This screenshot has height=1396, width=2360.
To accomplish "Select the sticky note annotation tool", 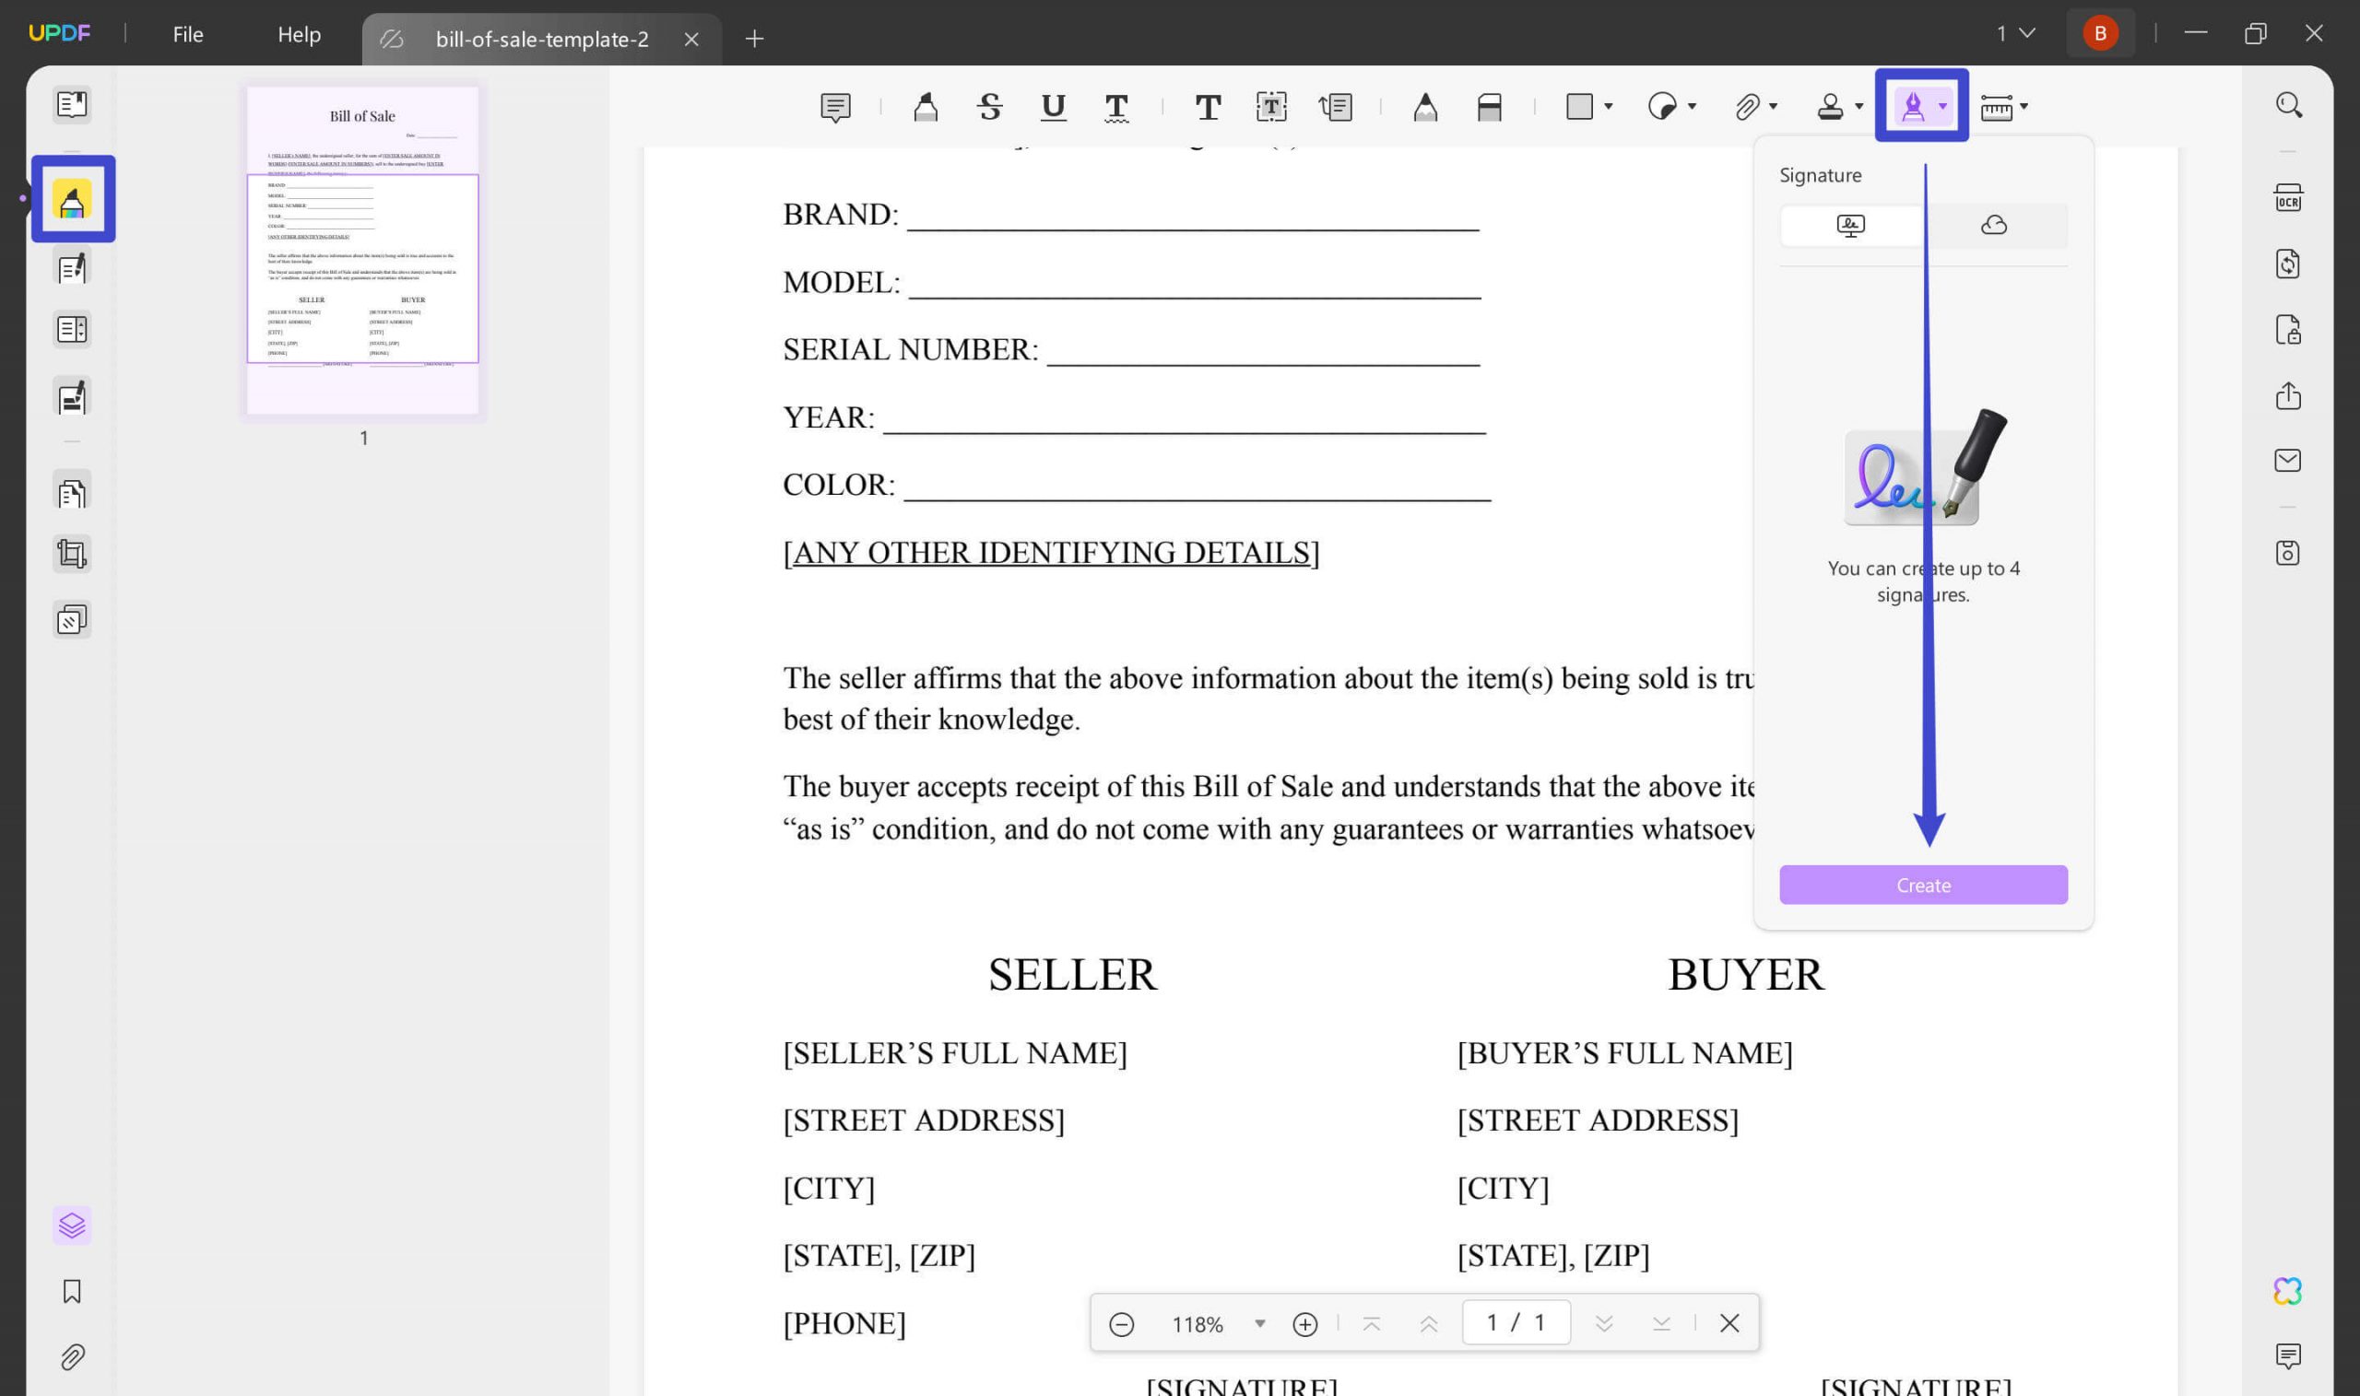I will click(836, 106).
